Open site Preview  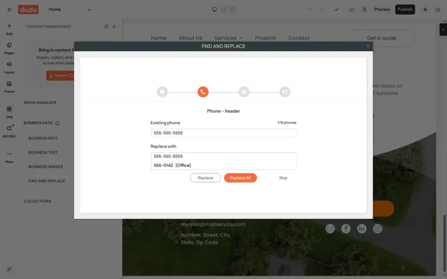(382, 10)
